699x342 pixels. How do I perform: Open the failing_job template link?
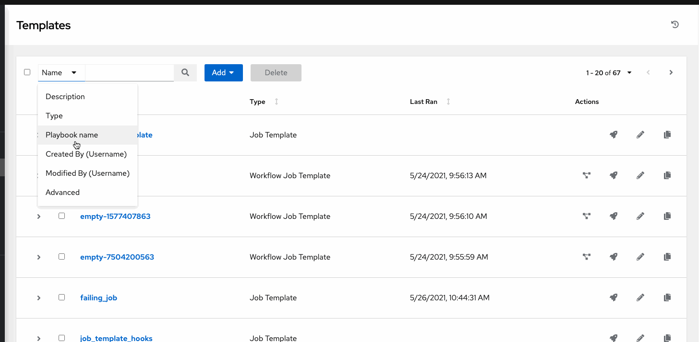point(98,298)
